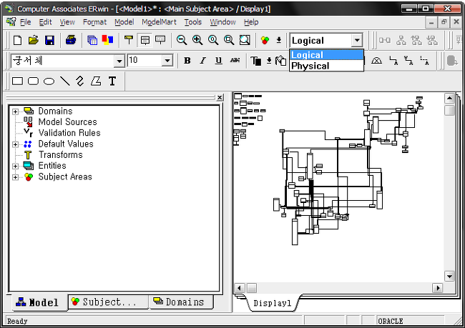Open the font name dropdown

[x=119, y=61]
